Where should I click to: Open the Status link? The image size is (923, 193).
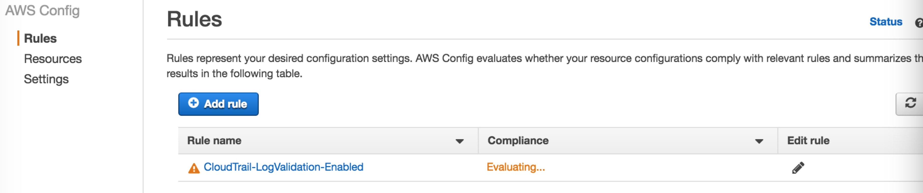(x=886, y=22)
